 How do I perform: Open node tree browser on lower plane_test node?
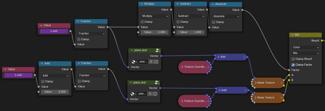(x=133, y=94)
